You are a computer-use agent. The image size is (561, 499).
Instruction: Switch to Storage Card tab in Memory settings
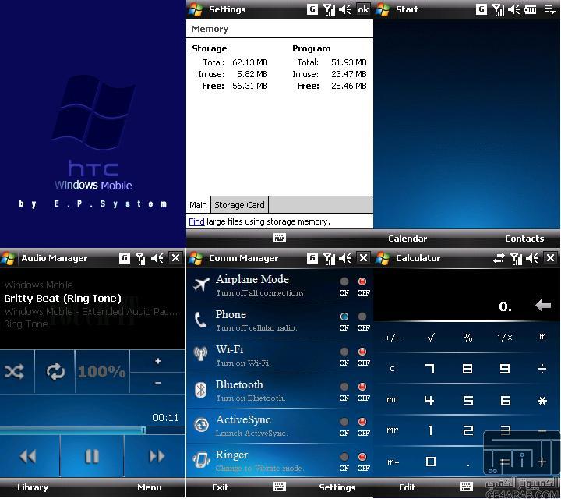[x=239, y=205]
